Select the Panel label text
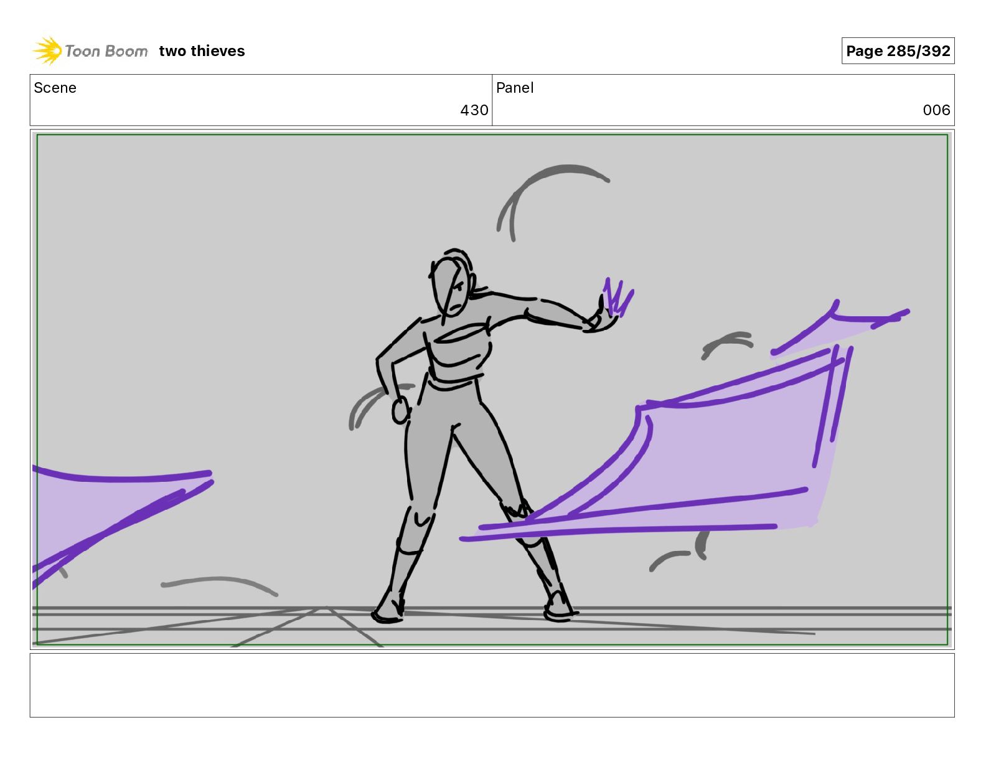This screenshot has width=986, height=762. [x=515, y=88]
